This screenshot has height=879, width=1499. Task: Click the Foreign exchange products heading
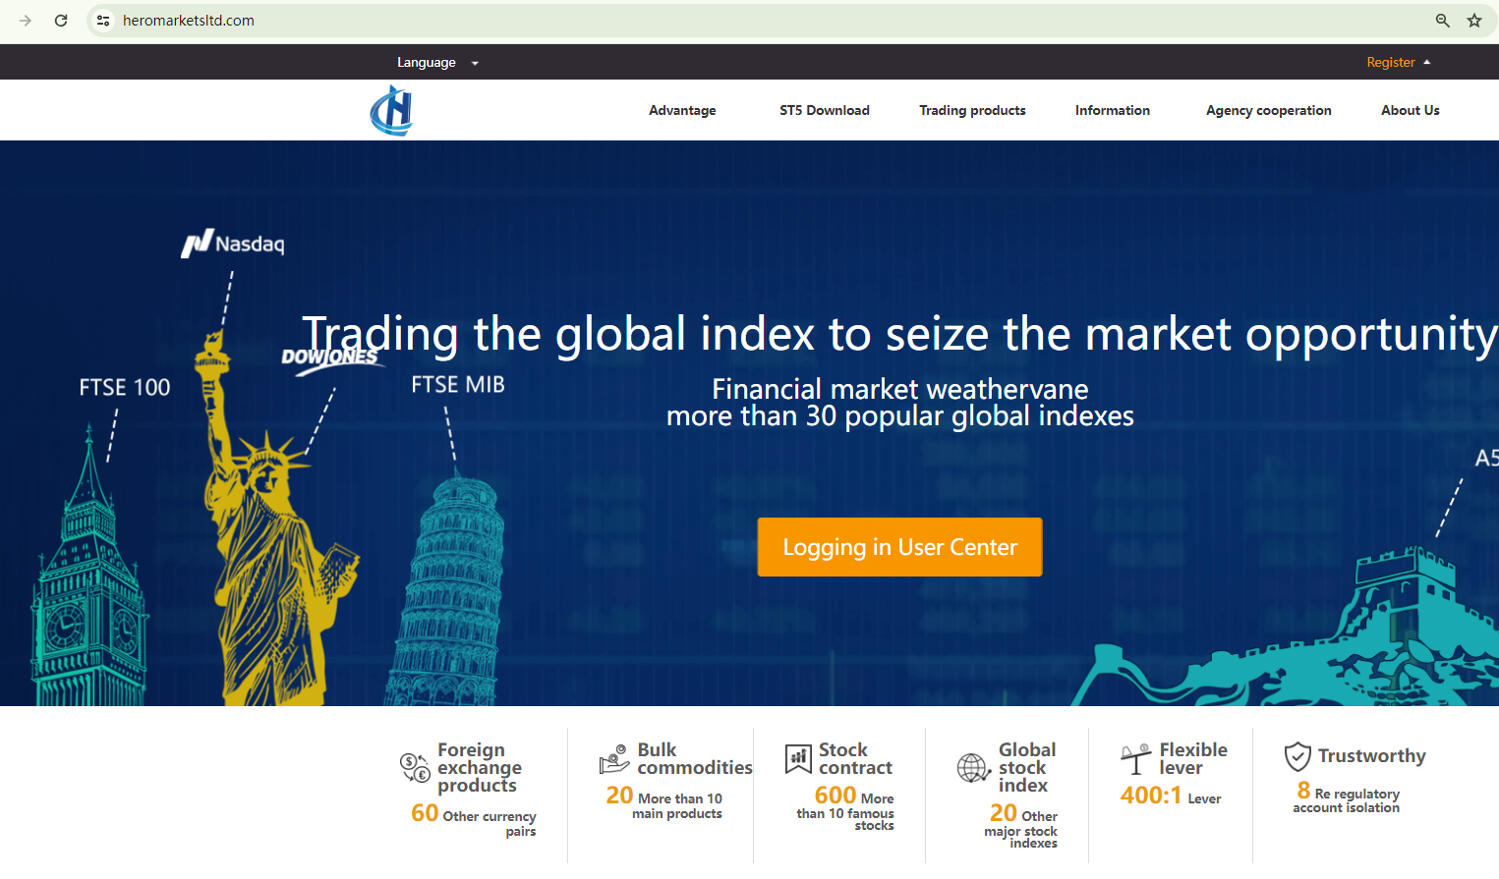point(480,767)
